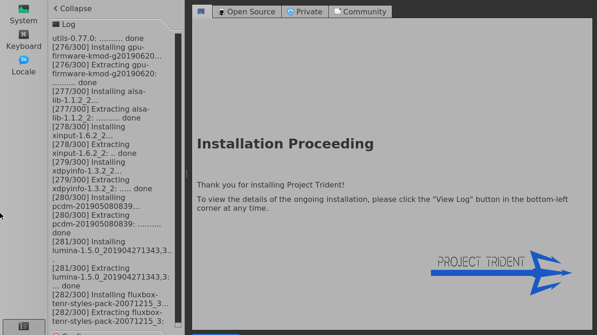The width and height of the screenshot is (597, 335).
Task: Click the "Thank you for installing Project Trident!" text
Action: (271, 185)
